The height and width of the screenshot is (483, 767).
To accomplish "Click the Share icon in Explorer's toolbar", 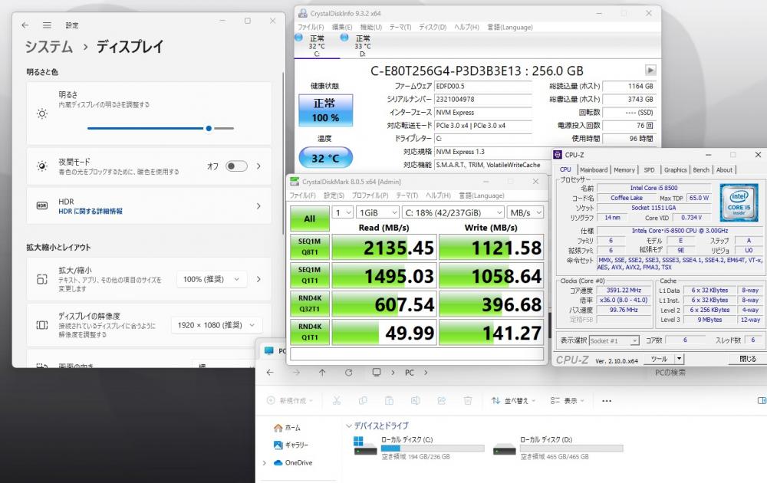I will click(442, 401).
